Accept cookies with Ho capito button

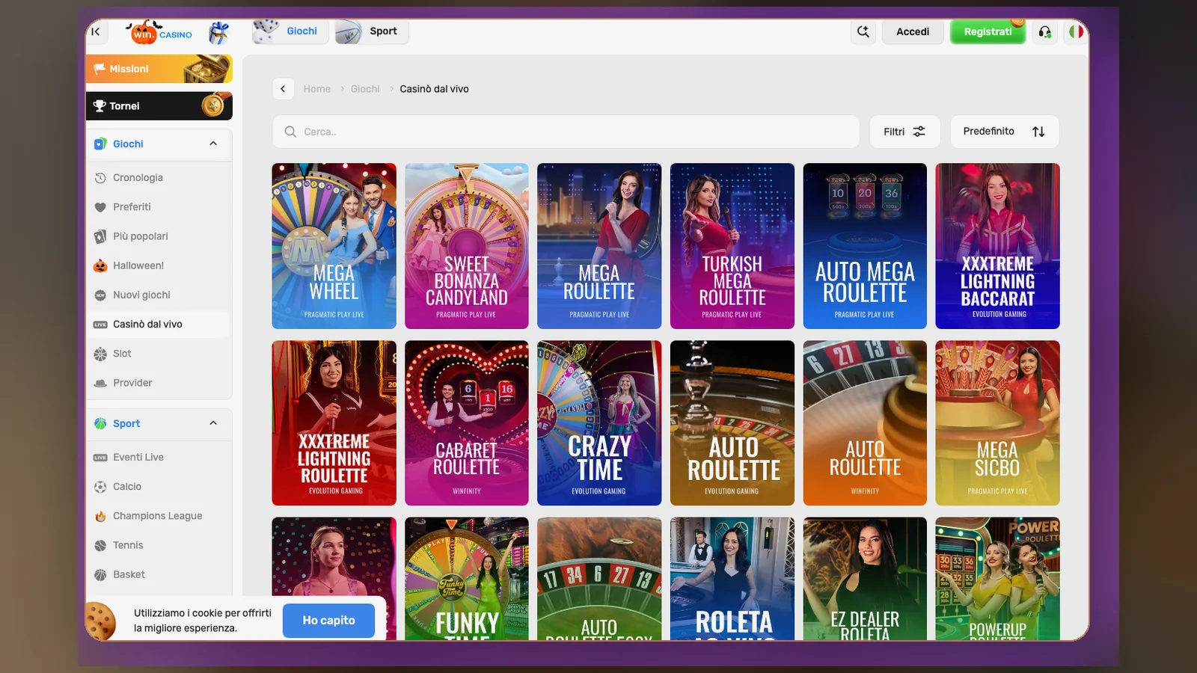click(x=328, y=621)
